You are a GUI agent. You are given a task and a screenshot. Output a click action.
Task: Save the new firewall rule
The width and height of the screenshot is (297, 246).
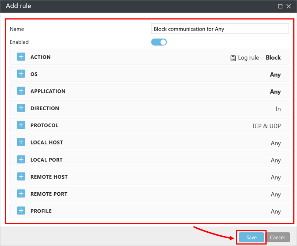pyautogui.click(x=251, y=238)
